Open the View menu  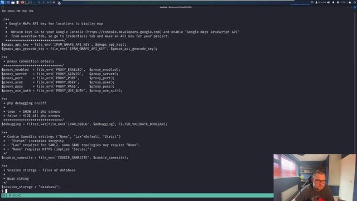[x=25, y=11]
